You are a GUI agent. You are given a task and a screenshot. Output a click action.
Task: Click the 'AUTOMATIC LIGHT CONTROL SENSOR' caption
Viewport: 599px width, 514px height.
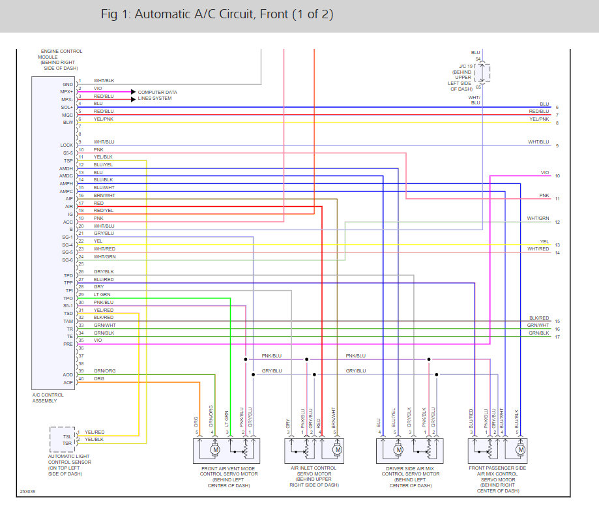70,465
